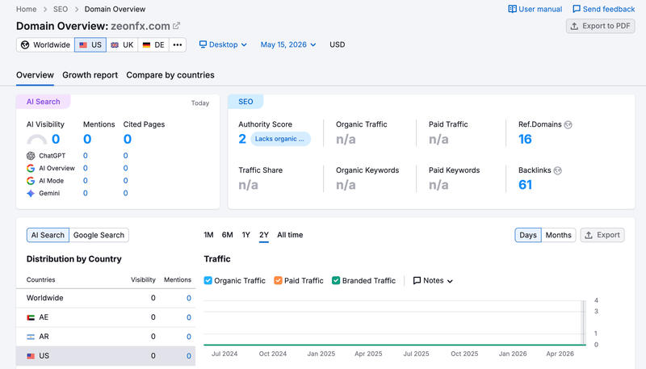
Task: Select the UK database toggle
Action: click(x=122, y=45)
